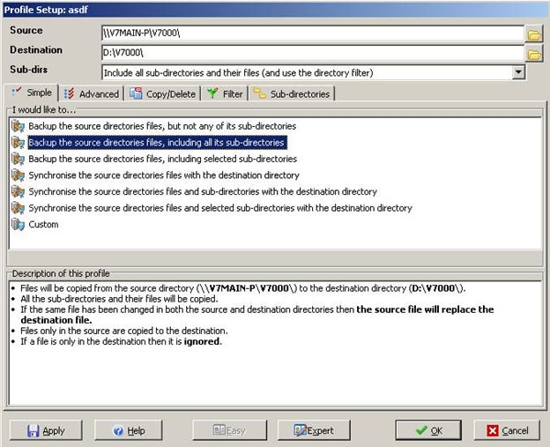
Task: Go to the Filter tab
Action: tap(225, 93)
